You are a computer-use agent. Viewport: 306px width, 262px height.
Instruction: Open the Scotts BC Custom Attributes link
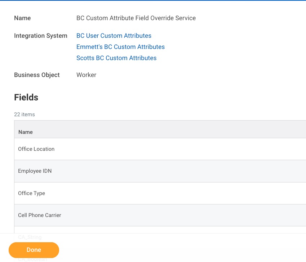(x=116, y=58)
